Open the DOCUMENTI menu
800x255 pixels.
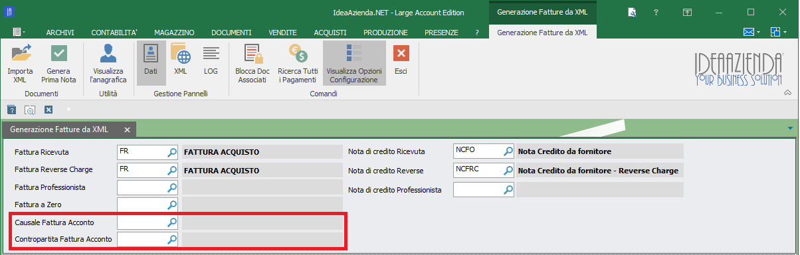pos(231,33)
